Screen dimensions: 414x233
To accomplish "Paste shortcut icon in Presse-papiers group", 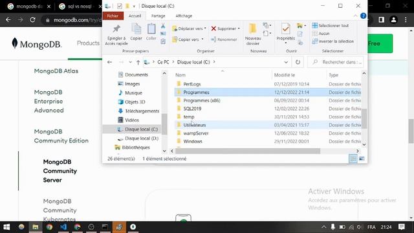I will (x=163, y=41).
